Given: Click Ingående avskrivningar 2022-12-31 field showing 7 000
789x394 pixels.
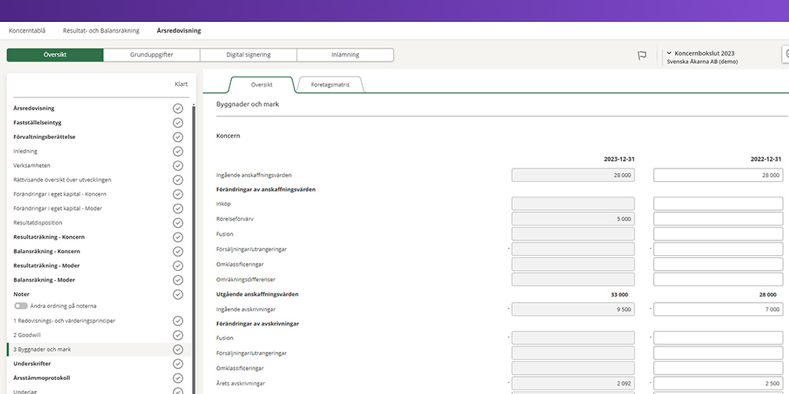Looking at the screenshot, I should [x=718, y=310].
